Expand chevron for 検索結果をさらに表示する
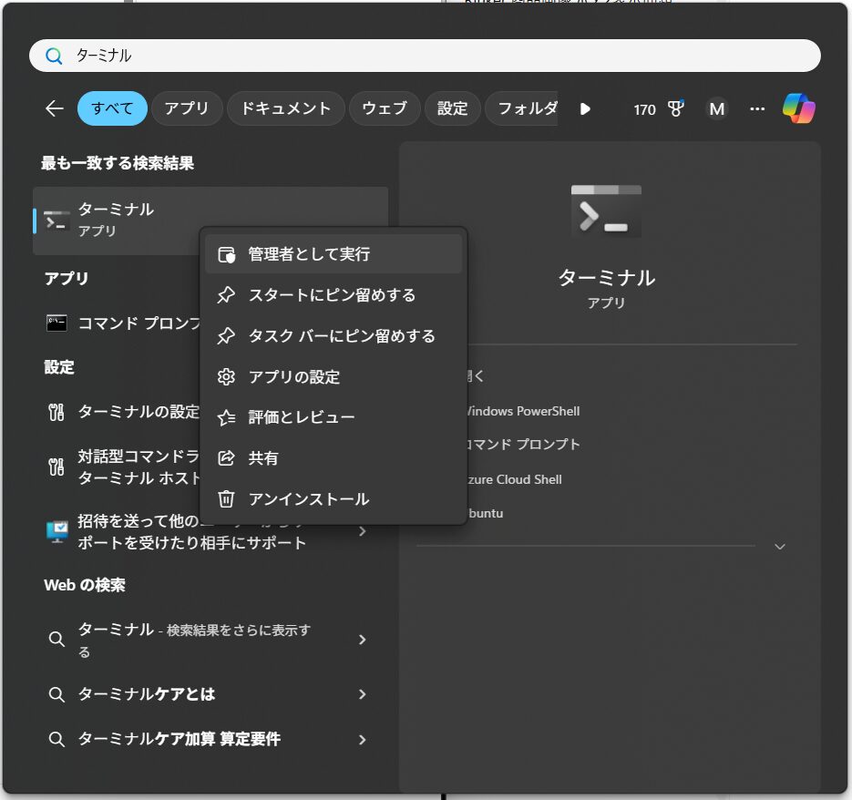The image size is (852, 800). click(363, 640)
